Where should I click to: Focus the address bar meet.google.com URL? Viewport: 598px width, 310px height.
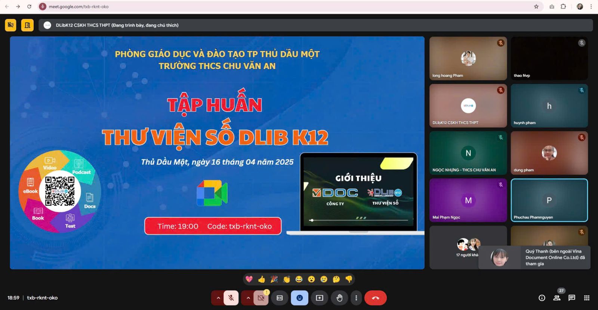79,7
